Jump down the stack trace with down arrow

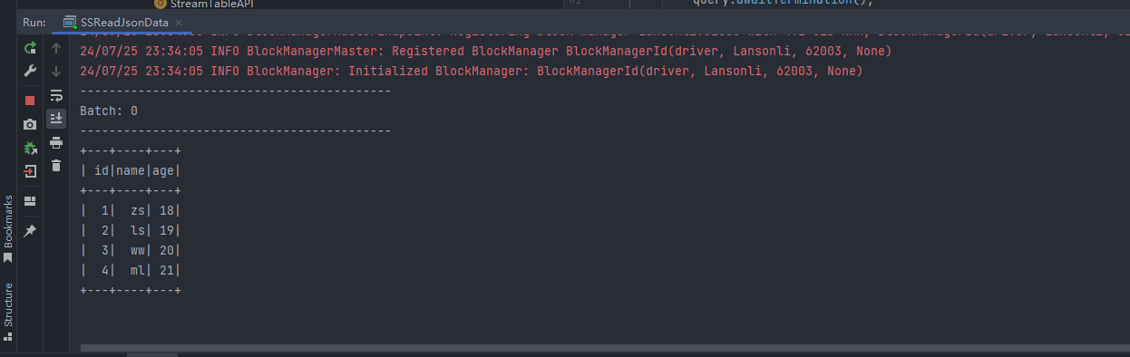point(56,72)
